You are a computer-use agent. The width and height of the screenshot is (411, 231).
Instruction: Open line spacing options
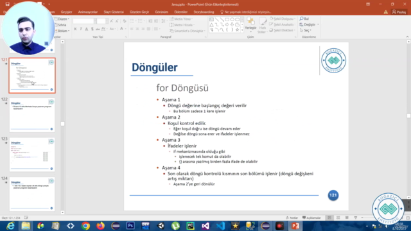coord(164,21)
